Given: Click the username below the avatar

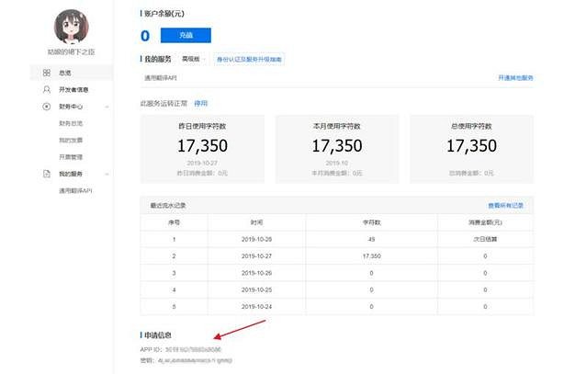Looking at the screenshot, I should (72, 52).
